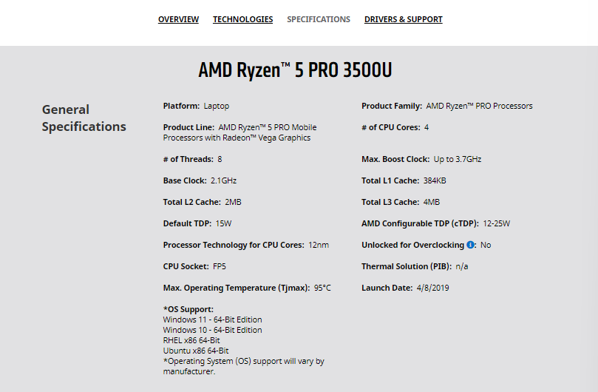Click the Product Line value text
The image size is (598, 392).
tap(240, 132)
